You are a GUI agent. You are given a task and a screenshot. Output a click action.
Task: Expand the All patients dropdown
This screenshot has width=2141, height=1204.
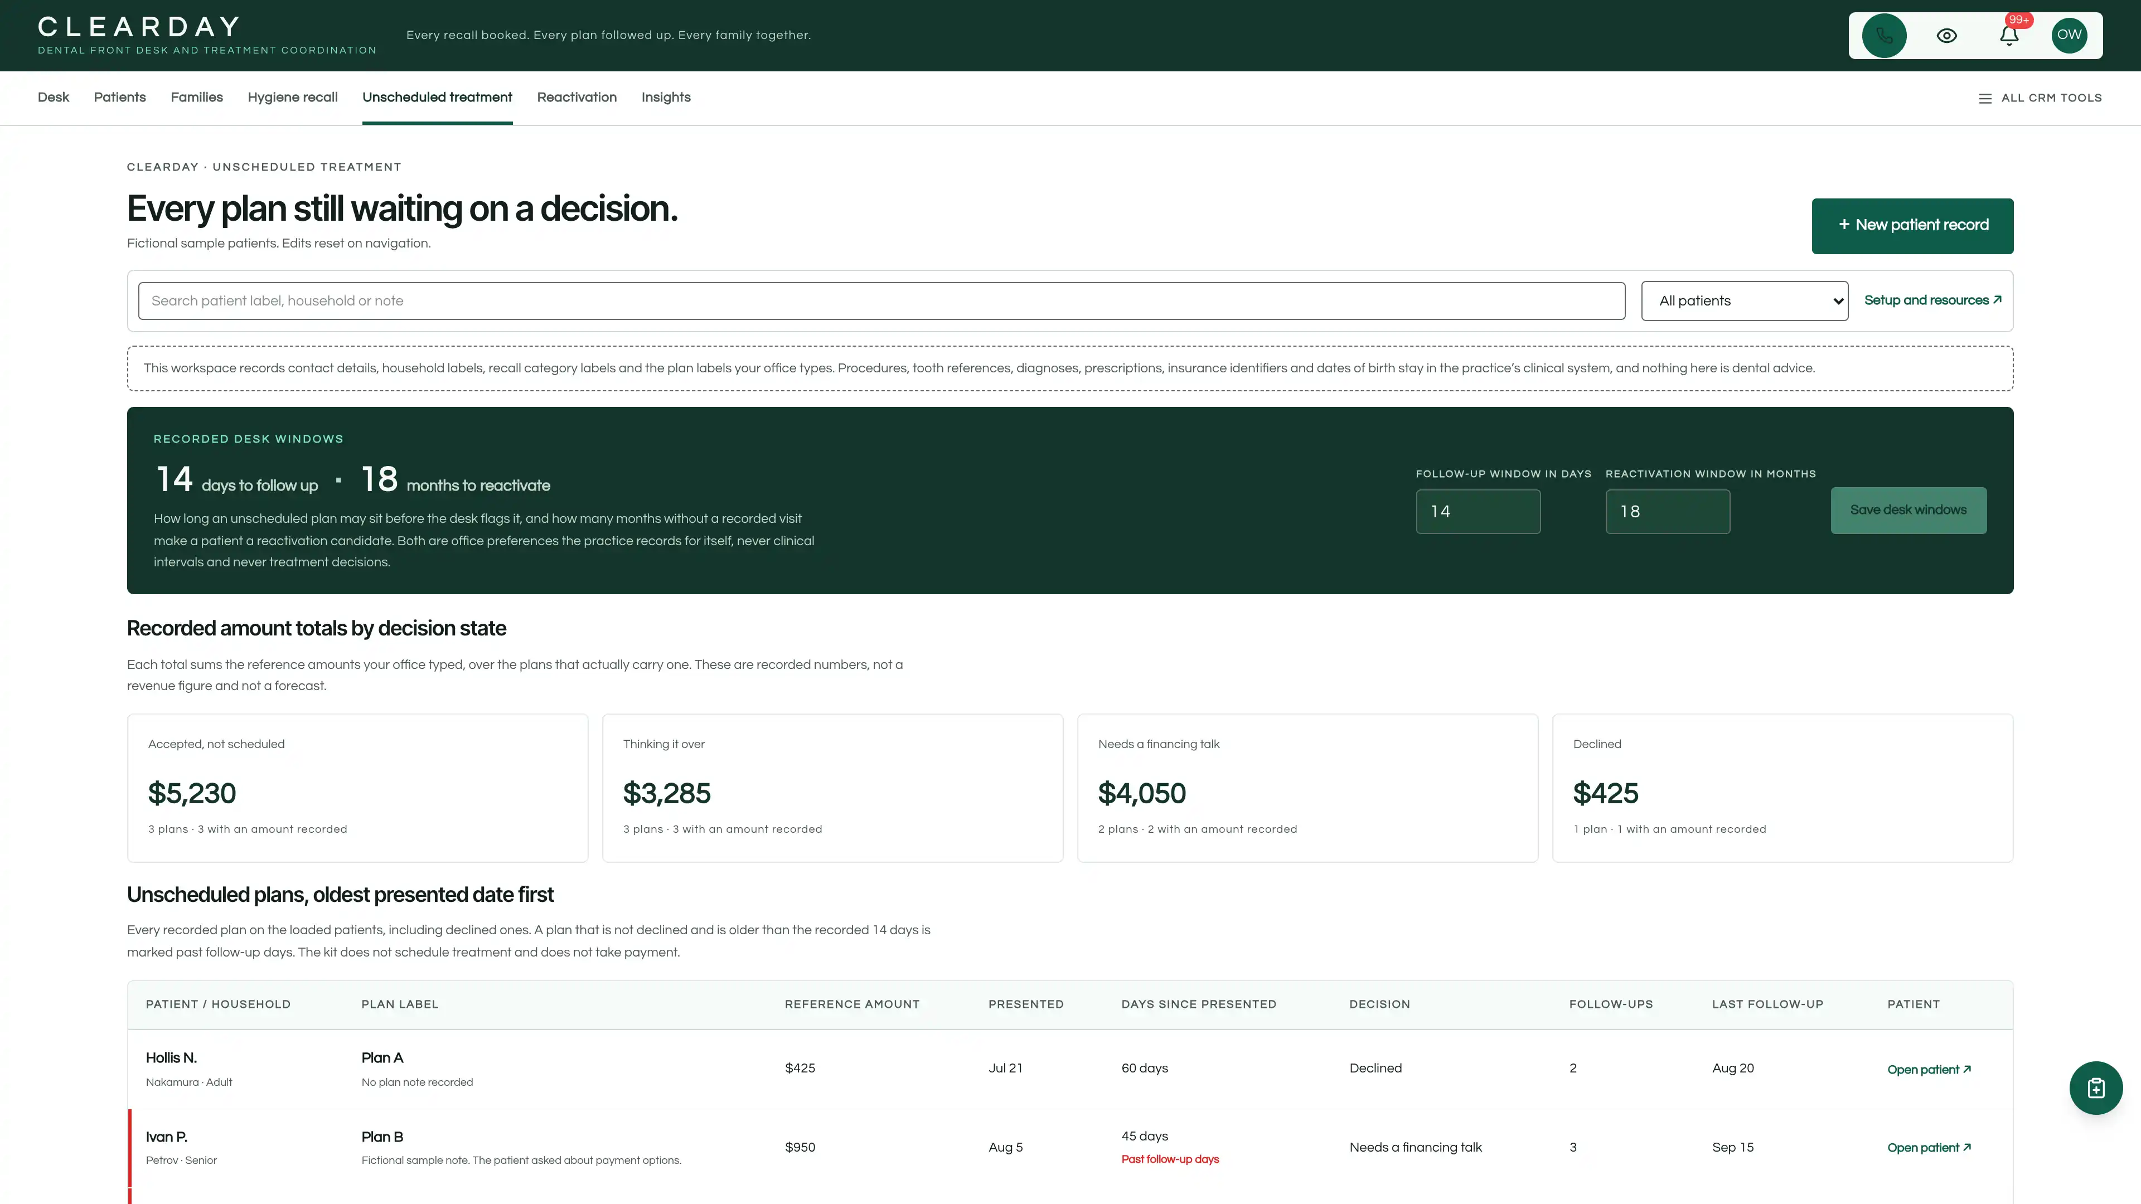pos(1745,301)
